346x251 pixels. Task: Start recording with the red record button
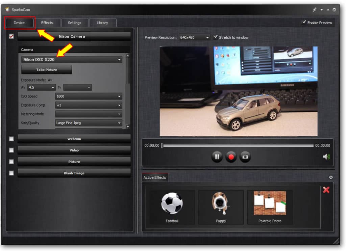[x=231, y=157]
